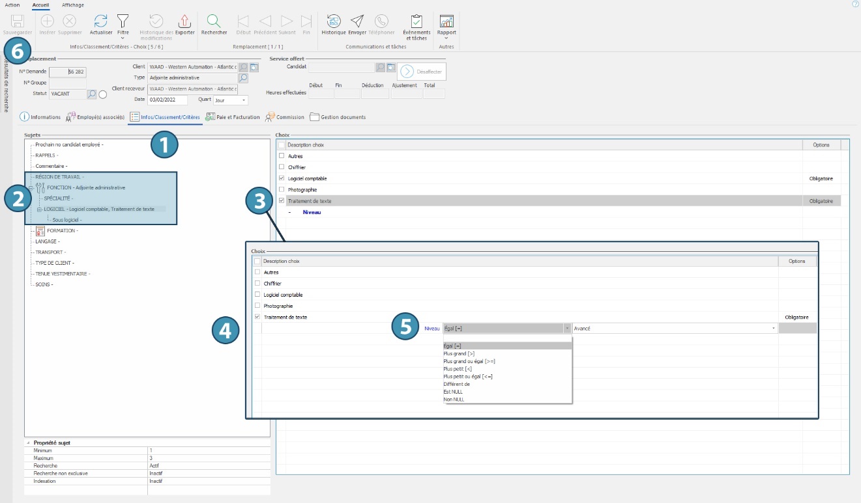The image size is (861, 503).
Task: Open Evènements et tâches icon
Action: [416, 21]
